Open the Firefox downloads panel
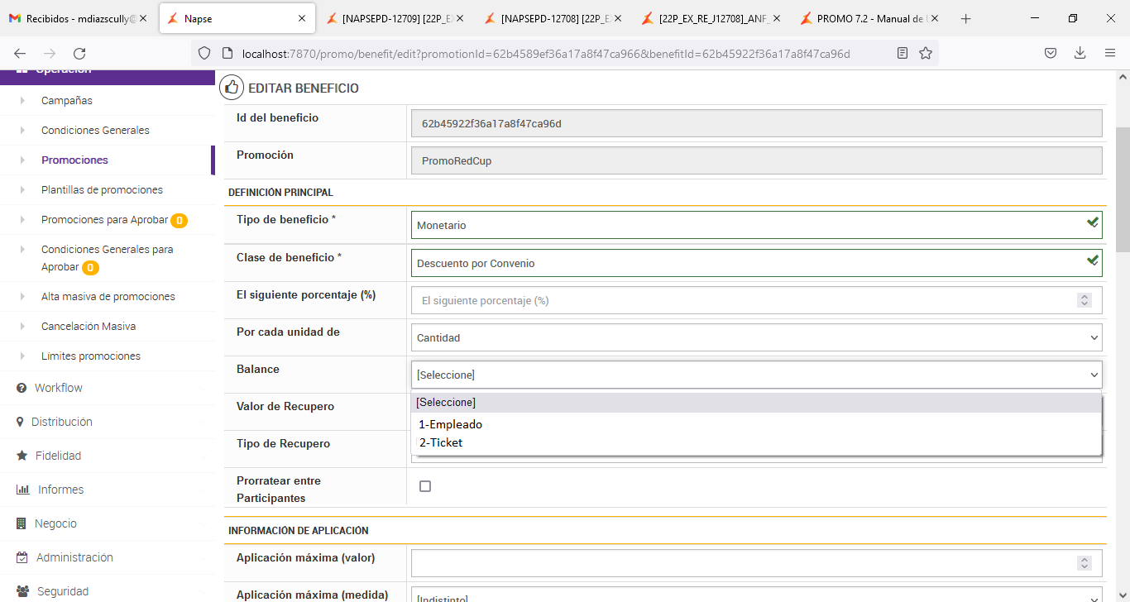Image resolution: width=1130 pixels, height=602 pixels. point(1080,53)
